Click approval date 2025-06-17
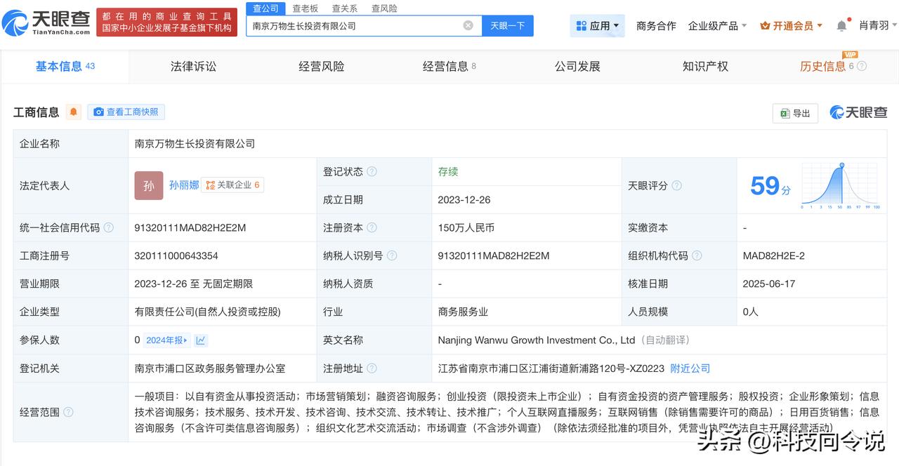The width and height of the screenshot is (899, 466). pyautogui.click(x=770, y=284)
